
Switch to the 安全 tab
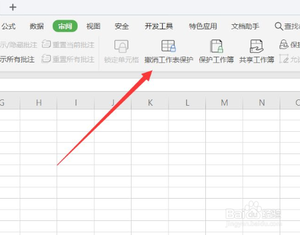coord(122,26)
